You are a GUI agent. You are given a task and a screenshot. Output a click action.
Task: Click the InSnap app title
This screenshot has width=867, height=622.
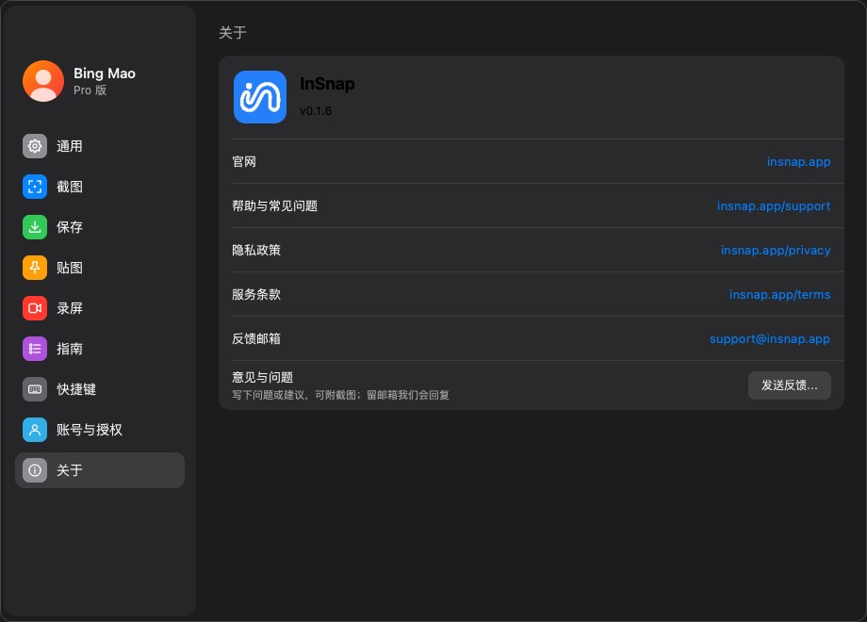click(x=327, y=84)
